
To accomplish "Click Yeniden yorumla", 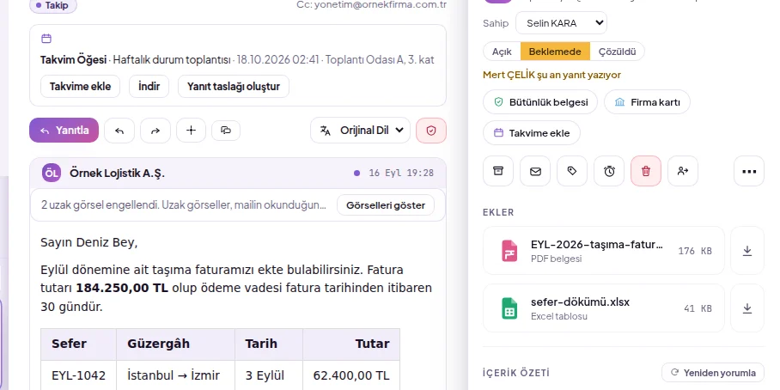I will click(x=713, y=373).
